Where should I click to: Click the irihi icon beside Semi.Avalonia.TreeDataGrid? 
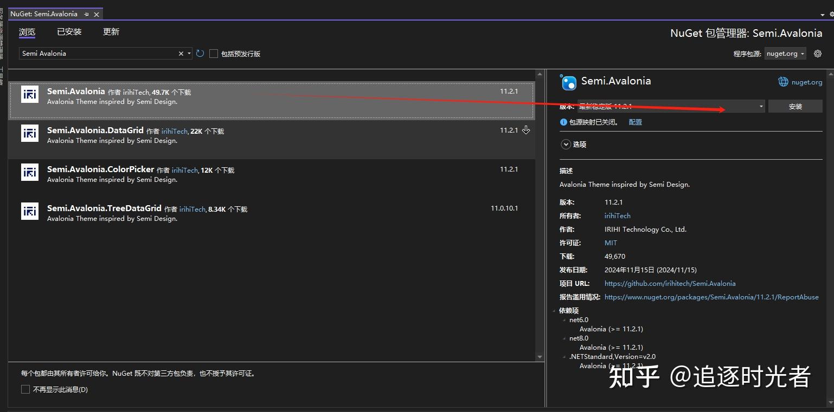point(29,211)
